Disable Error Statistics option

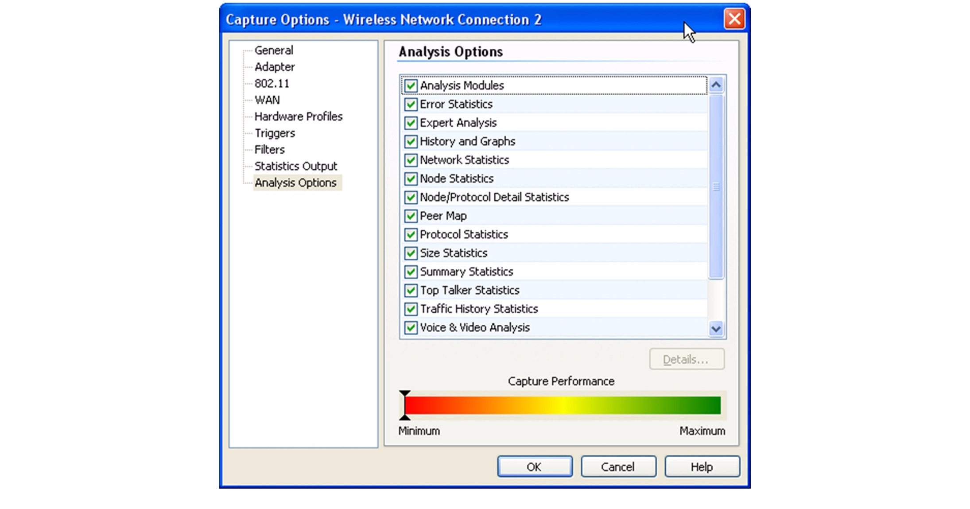(411, 104)
